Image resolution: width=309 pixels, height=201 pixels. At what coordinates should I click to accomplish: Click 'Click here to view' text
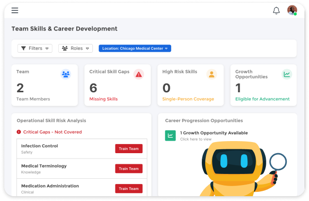(x=195, y=139)
